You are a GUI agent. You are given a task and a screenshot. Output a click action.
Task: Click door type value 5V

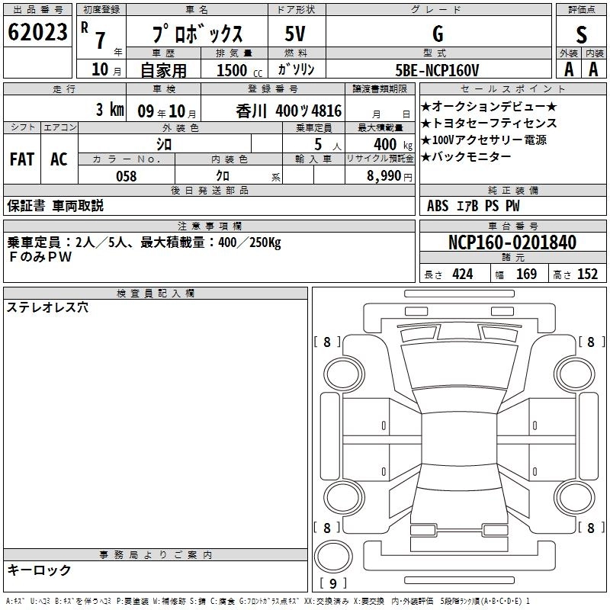click(295, 34)
